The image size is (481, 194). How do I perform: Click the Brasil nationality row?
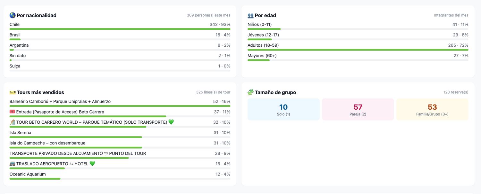[x=120, y=37]
